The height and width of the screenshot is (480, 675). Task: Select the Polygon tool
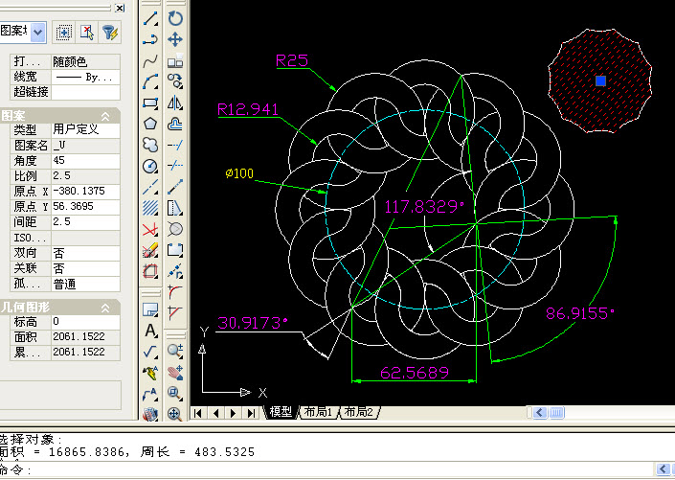[x=150, y=125]
